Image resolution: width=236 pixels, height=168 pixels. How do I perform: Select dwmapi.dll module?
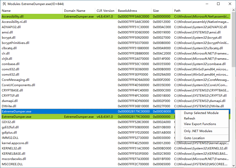coord(116,101)
